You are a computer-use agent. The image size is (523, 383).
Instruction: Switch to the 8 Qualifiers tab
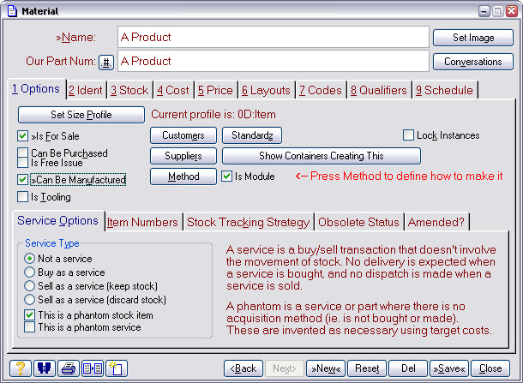point(379,90)
